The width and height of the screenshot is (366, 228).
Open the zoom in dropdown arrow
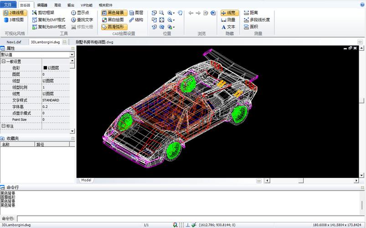(174, 13)
